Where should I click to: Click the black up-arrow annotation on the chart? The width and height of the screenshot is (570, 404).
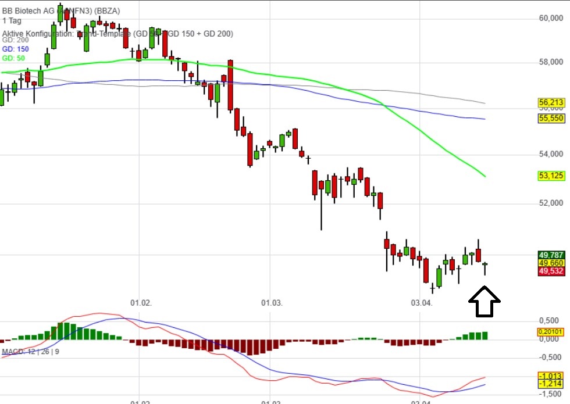click(484, 301)
